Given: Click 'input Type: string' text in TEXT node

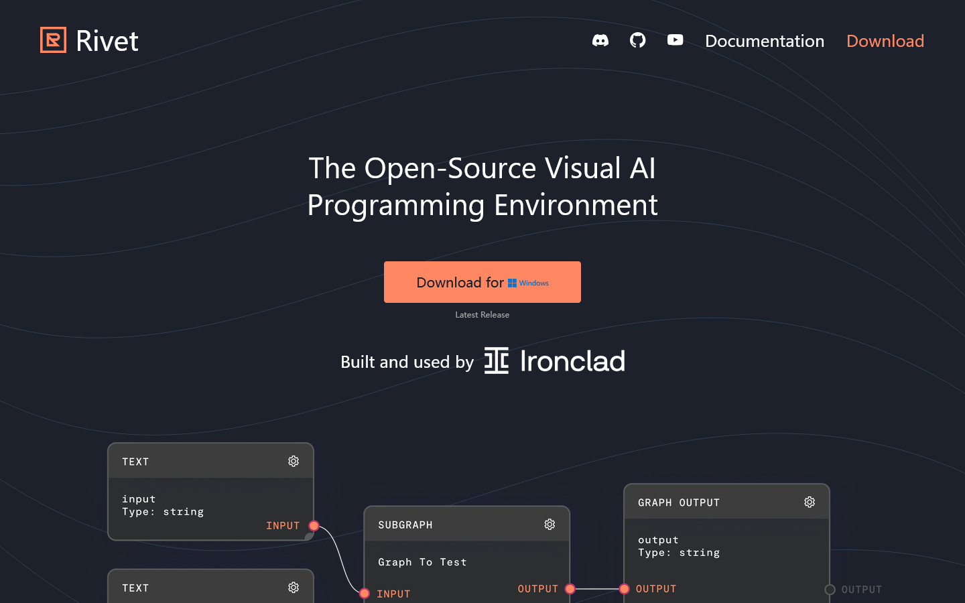Looking at the screenshot, I should (163, 505).
